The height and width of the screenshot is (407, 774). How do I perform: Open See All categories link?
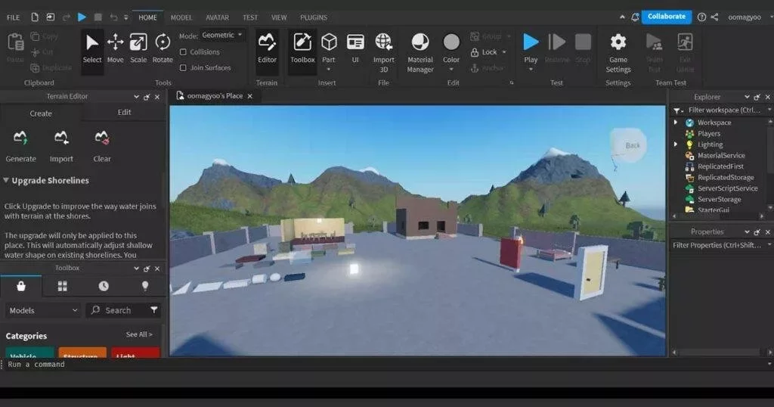(139, 334)
